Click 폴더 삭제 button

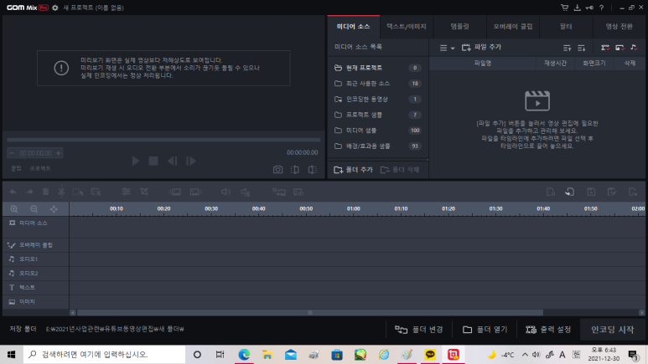point(400,170)
